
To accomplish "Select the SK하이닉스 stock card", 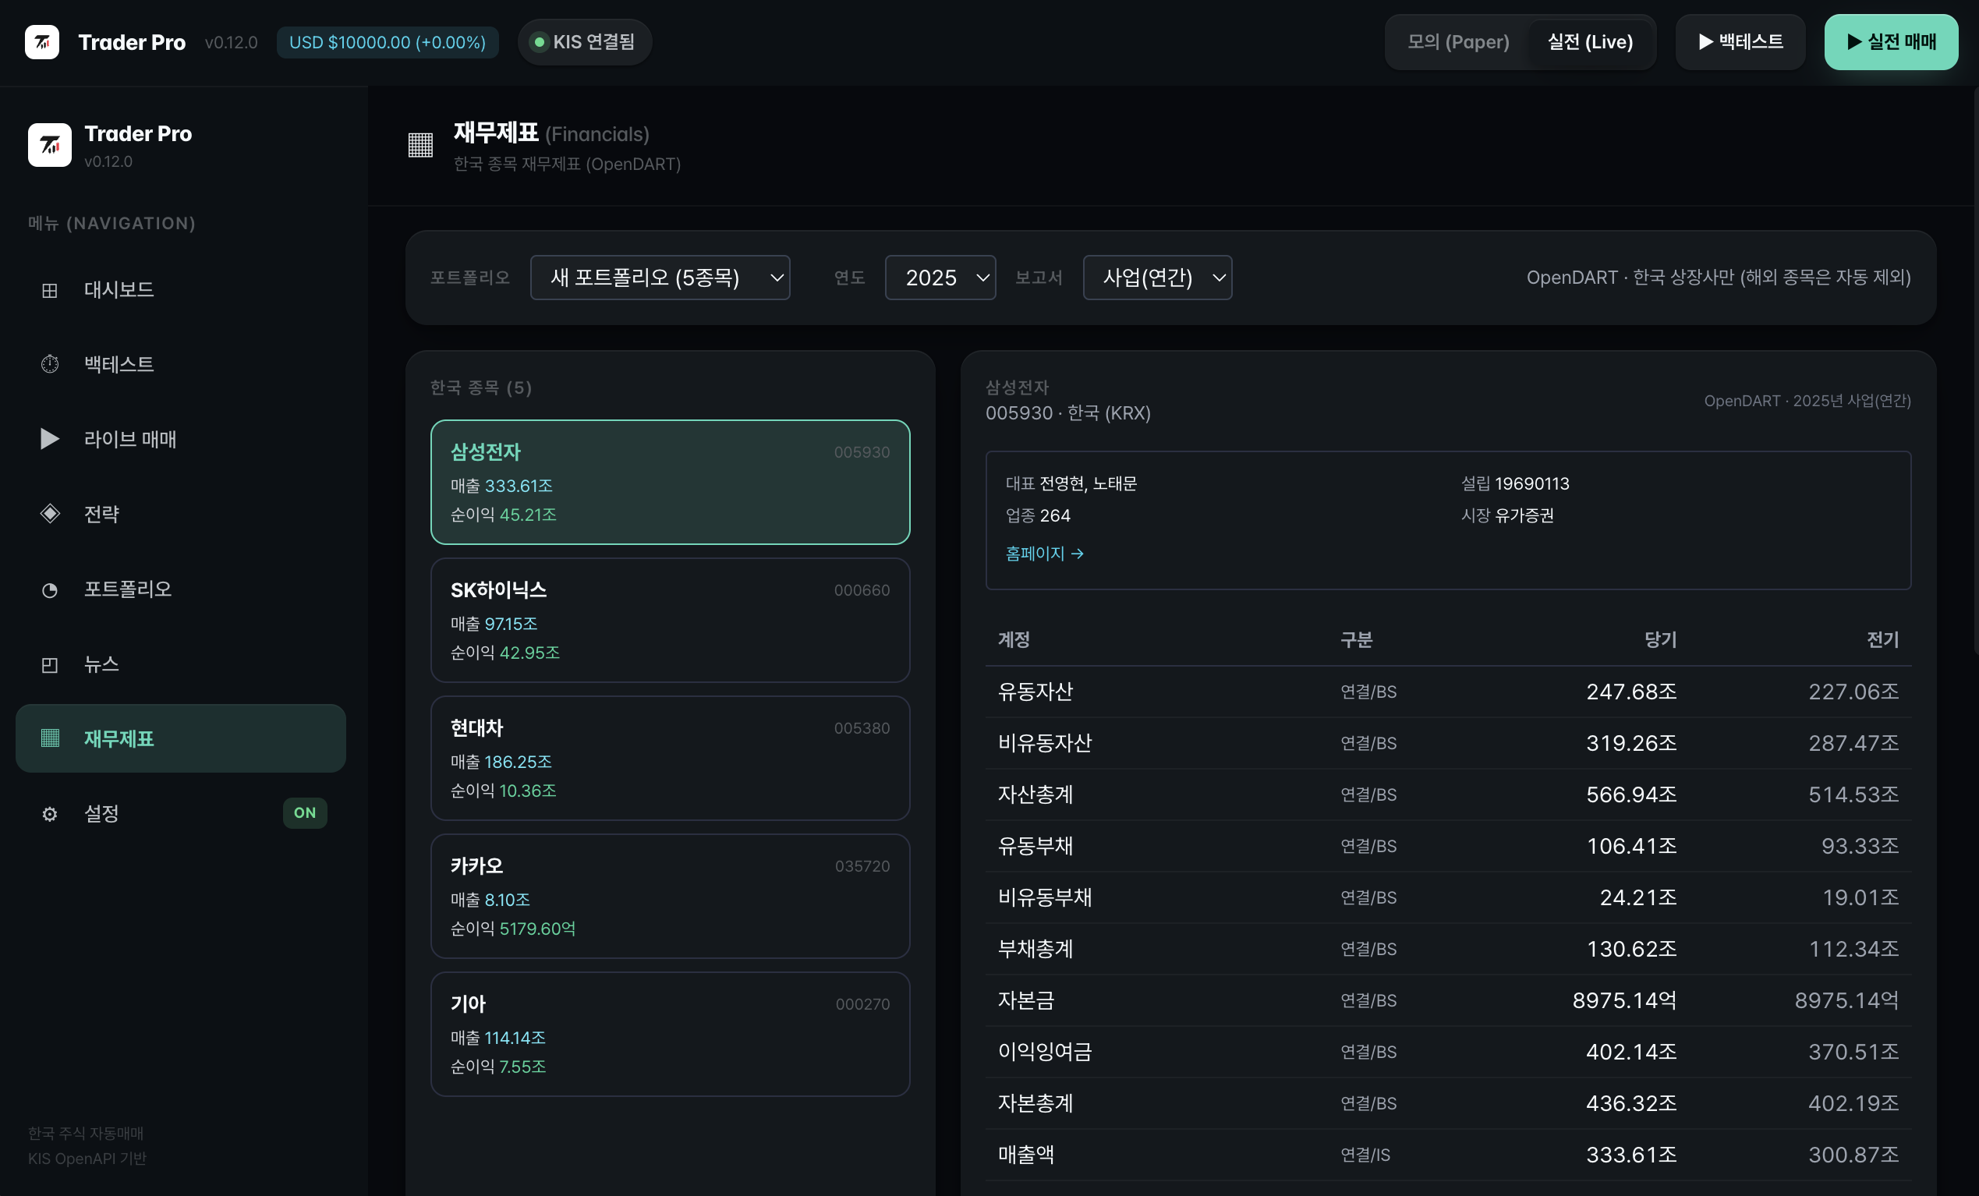I will 670,620.
